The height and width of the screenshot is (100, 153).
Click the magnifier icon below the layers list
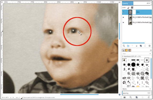(x=124, y=46)
